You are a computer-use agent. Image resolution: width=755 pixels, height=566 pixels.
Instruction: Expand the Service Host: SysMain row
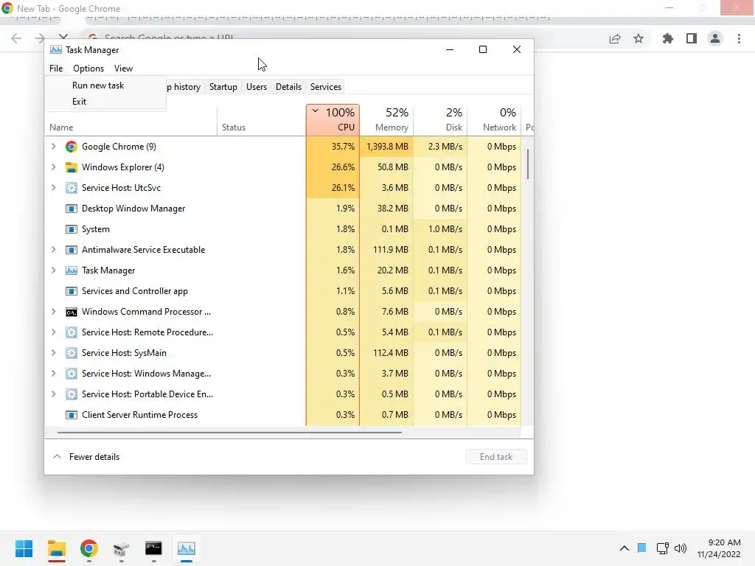tap(53, 353)
